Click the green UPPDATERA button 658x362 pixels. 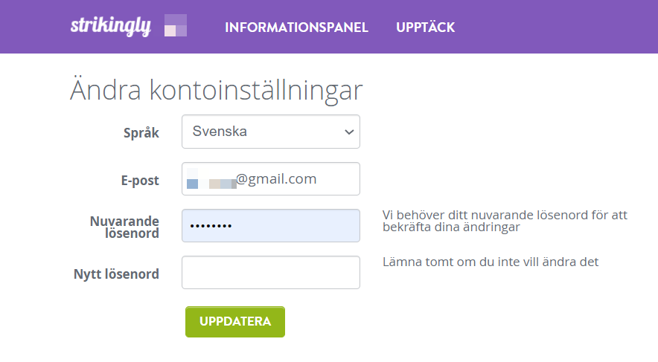(x=235, y=322)
